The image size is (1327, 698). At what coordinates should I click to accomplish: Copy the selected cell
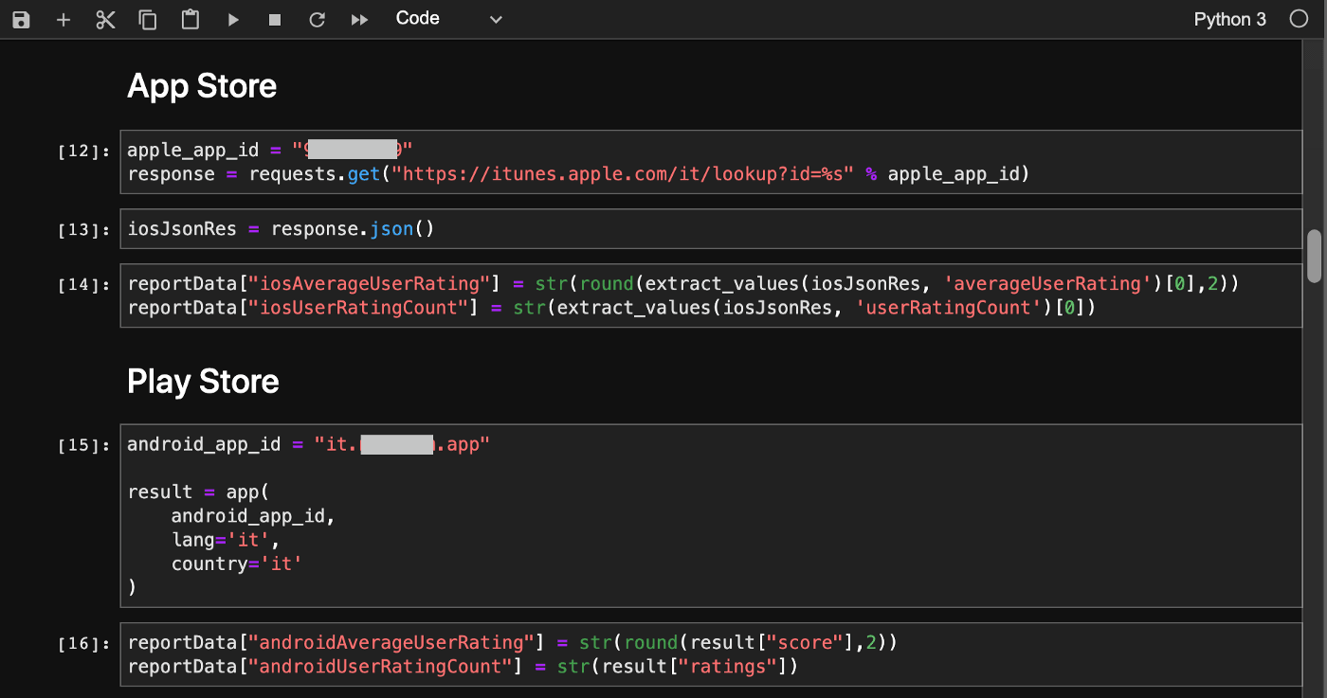pyautogui.click(x=148, y=19)
